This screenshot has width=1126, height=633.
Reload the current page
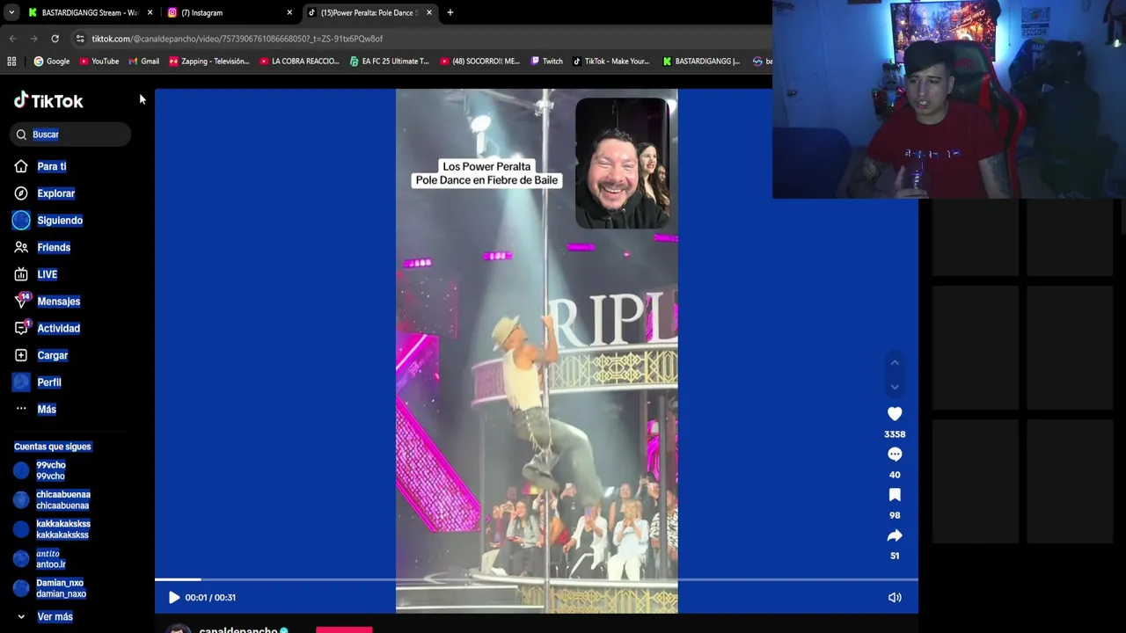coord(55,39)
